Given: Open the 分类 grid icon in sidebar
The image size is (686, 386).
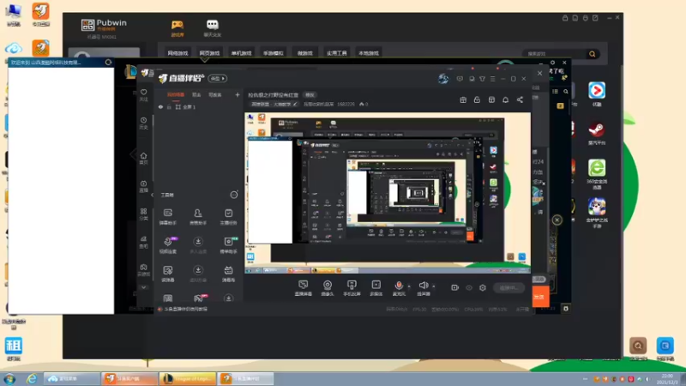Looking at the screenshot, I should point(143,214).
